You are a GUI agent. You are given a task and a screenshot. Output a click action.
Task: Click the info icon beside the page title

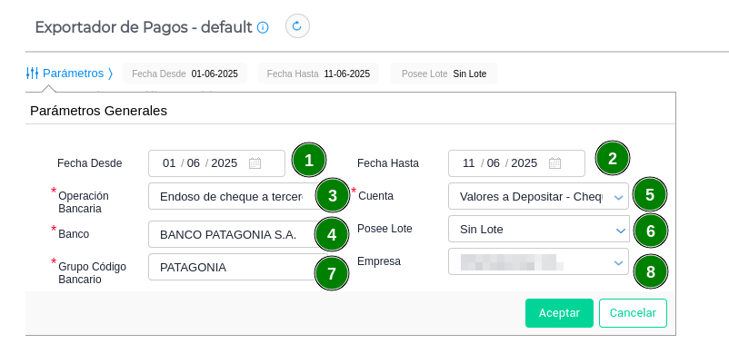[x=263, y=27]
